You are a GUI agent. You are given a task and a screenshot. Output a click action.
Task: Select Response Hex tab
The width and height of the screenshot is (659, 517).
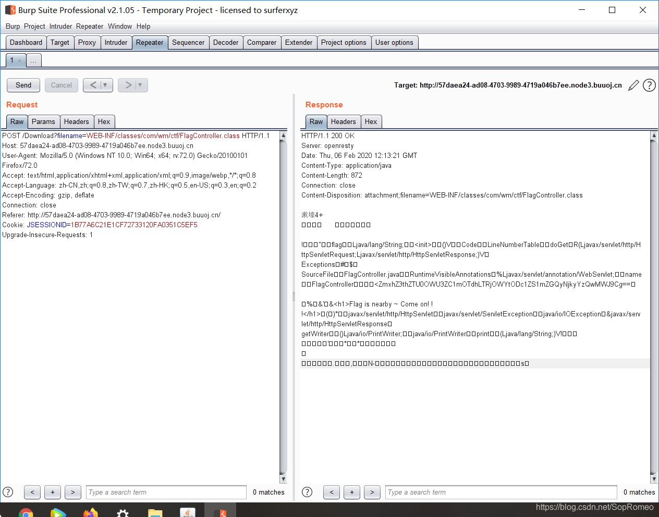point(371,121)
